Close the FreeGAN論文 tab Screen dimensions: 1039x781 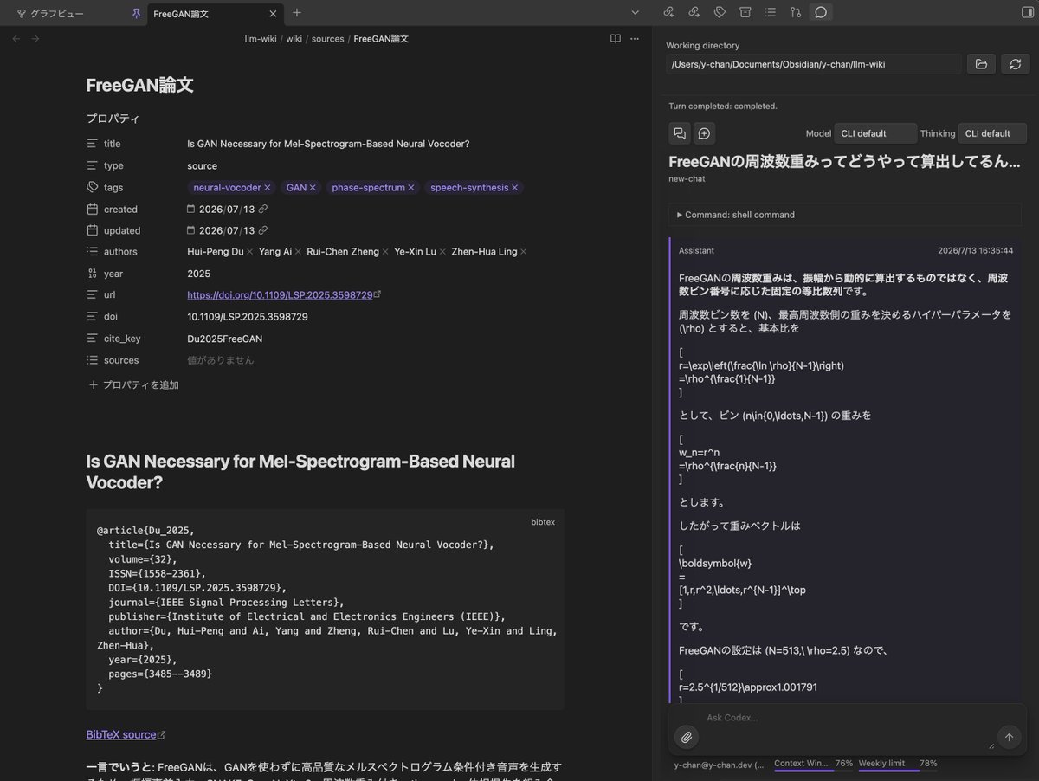coord(273,14)
